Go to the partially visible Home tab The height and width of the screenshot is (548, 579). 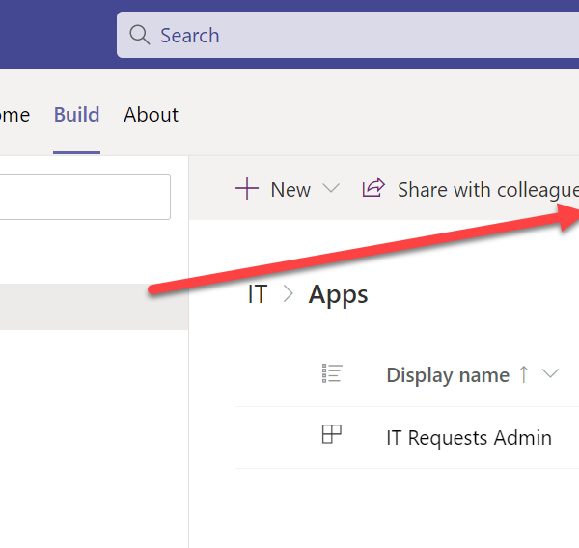[14, 115]
